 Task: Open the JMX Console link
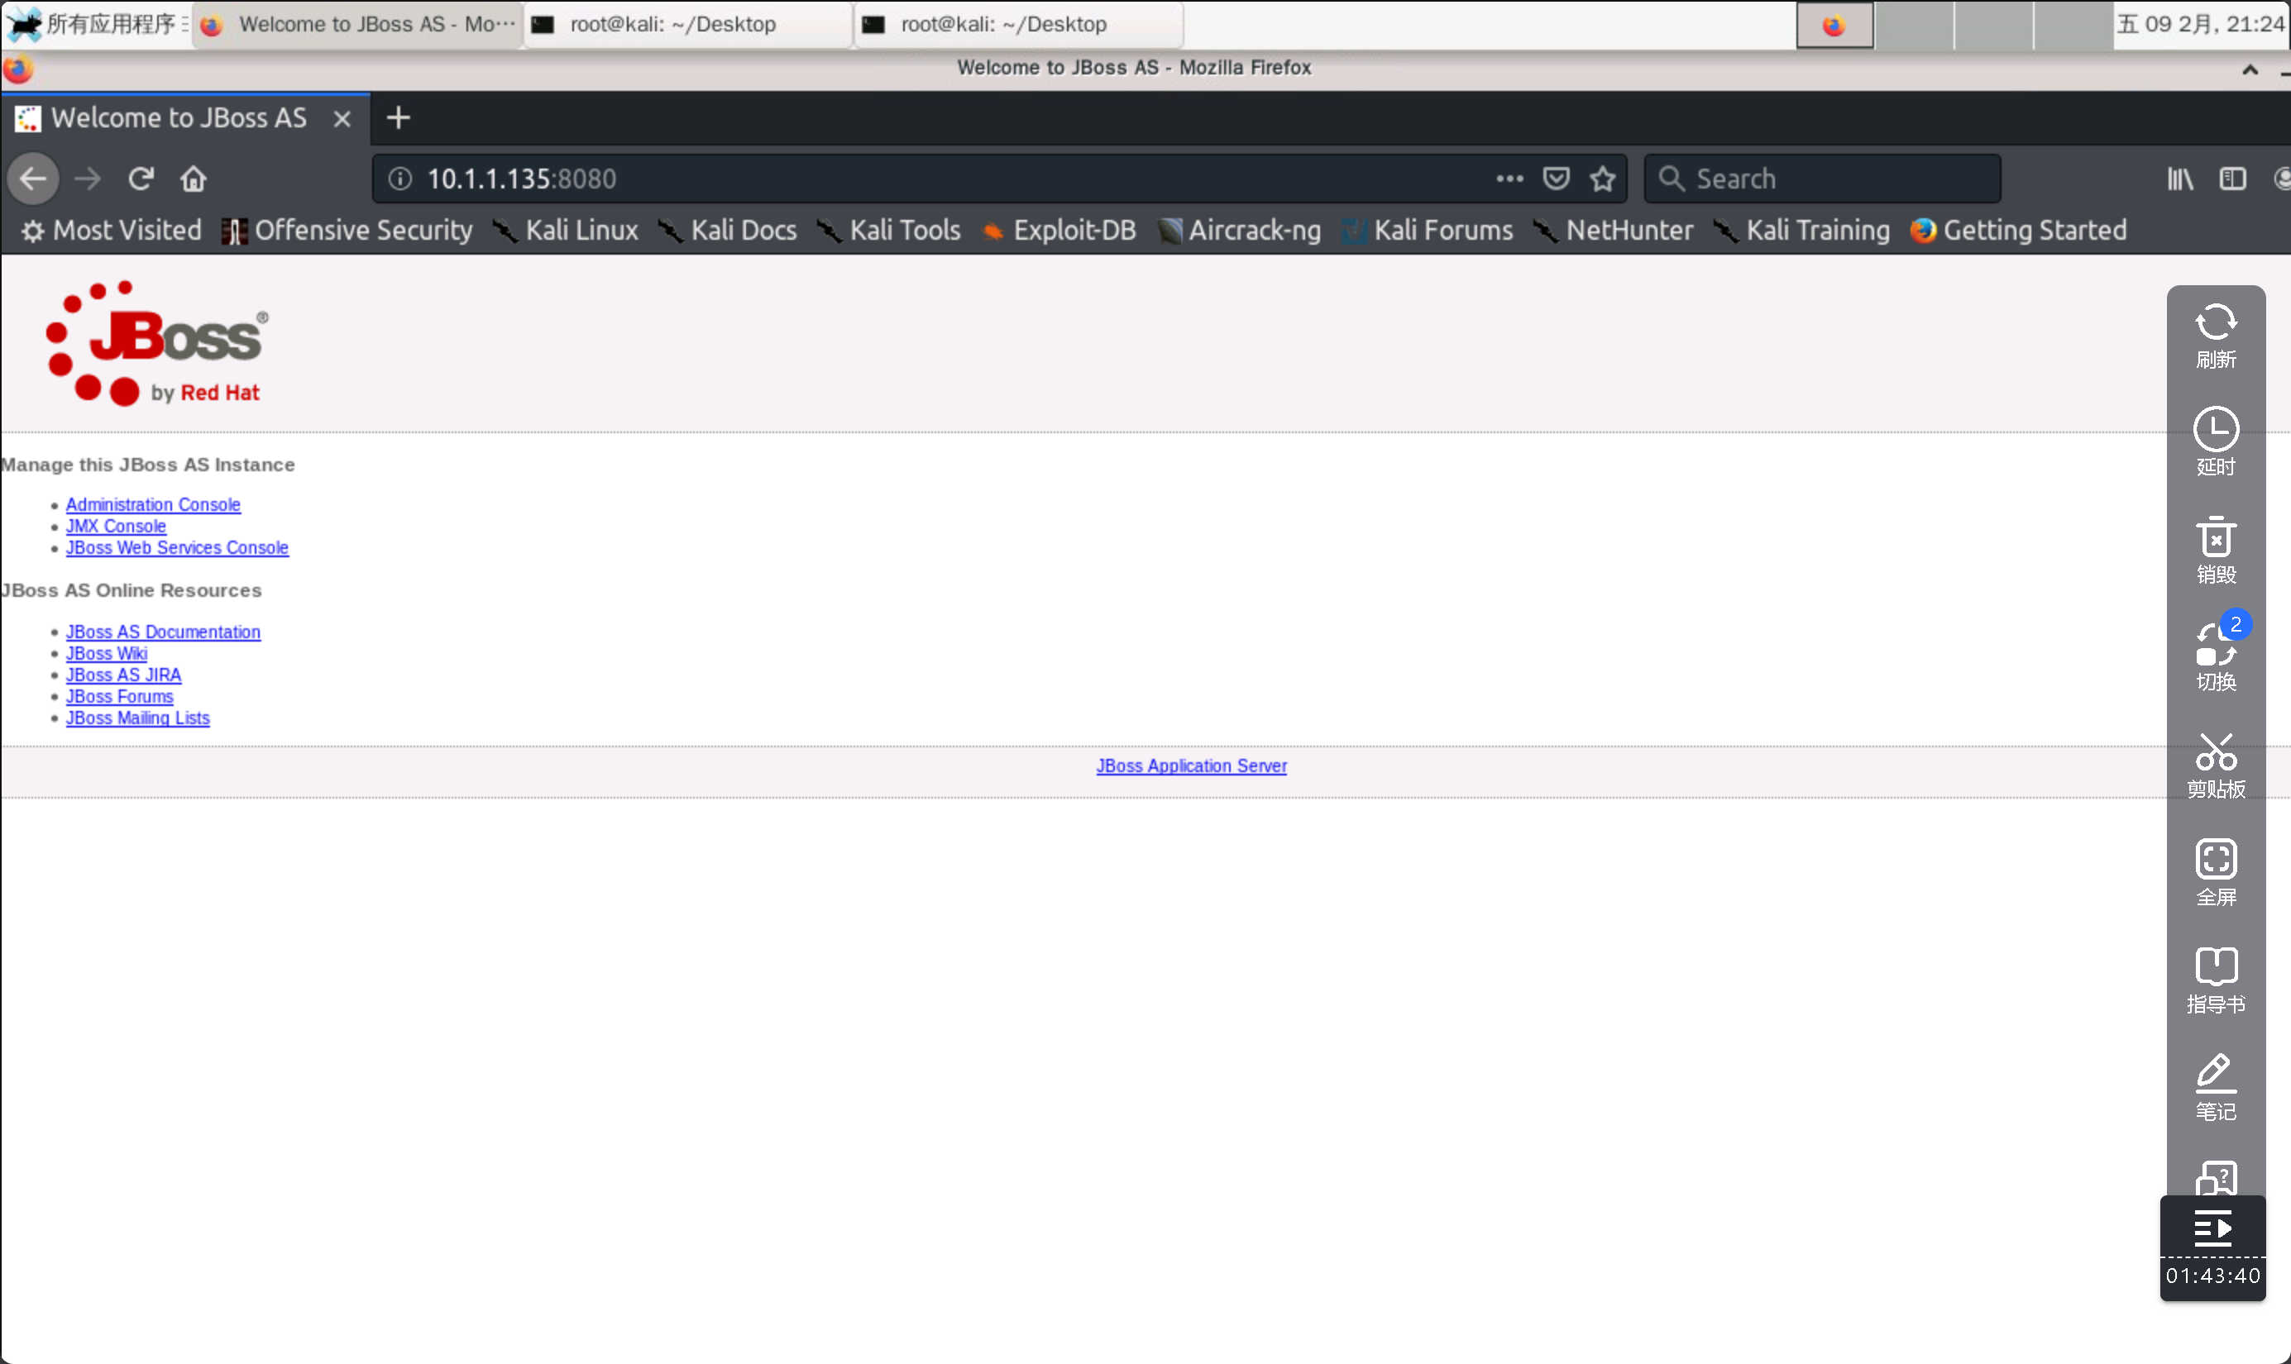pyautogui.click(x=116, y=526)
